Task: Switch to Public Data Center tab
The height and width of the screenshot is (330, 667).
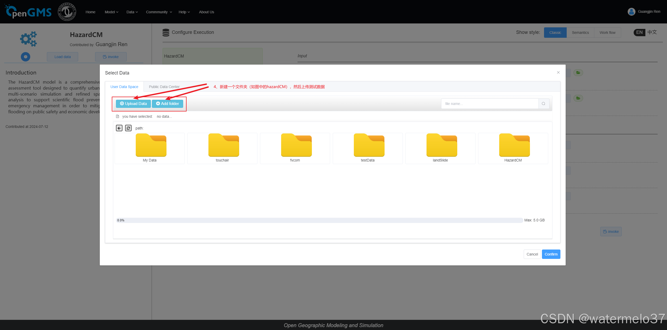Action: pos(164,87)
